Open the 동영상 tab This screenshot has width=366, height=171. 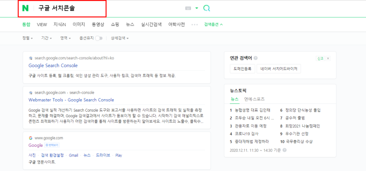click(98, 25)
